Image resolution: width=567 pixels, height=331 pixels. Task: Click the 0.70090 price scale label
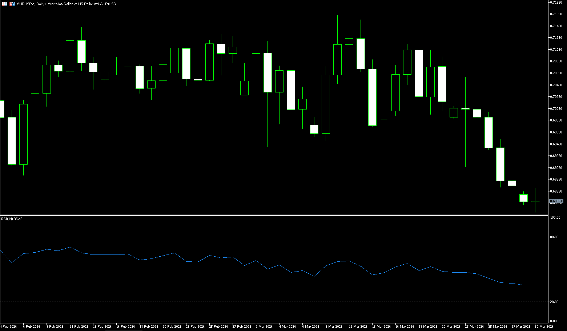pos(556,108)
